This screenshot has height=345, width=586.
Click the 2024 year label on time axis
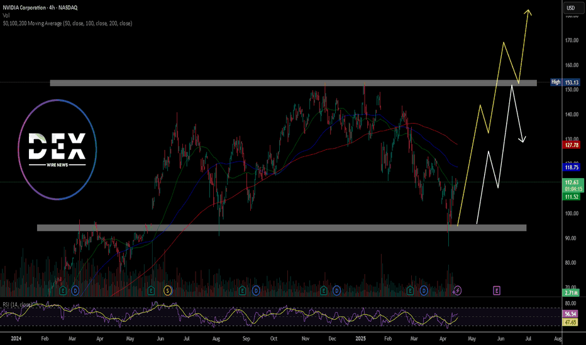[16, 339]
